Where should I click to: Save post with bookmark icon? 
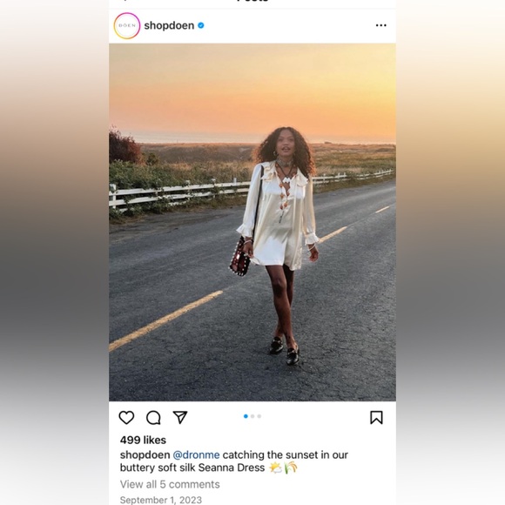tap(376, 418)
